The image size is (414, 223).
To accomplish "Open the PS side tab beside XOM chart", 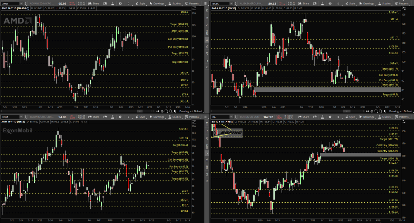I will tap(207, 160).
